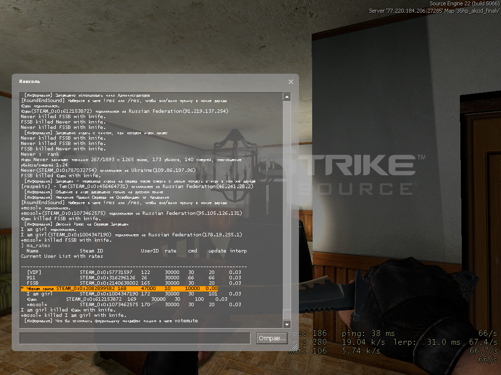Screen dimensions: 501x375
Task: Select the Ukraine(109.86.197.96) disconnect line
Action: point(108,170)
